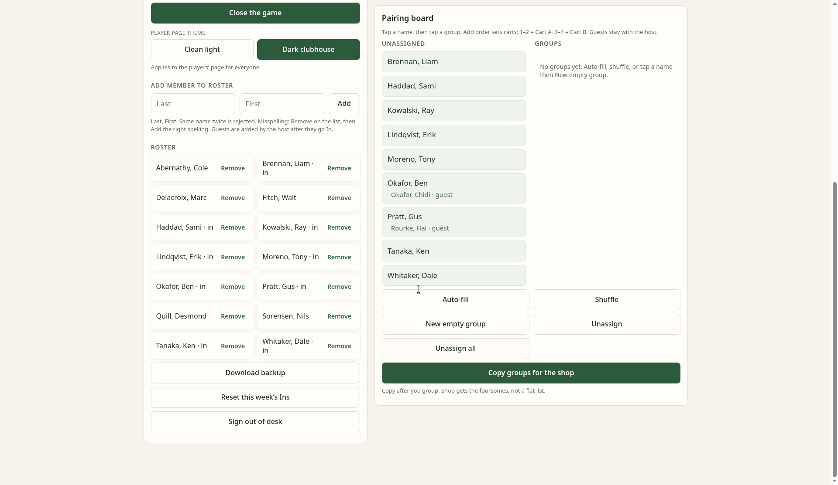Tap unassigned player Tanaka, Ken
This screenshot has width=838, height=485.
(454, 251)
